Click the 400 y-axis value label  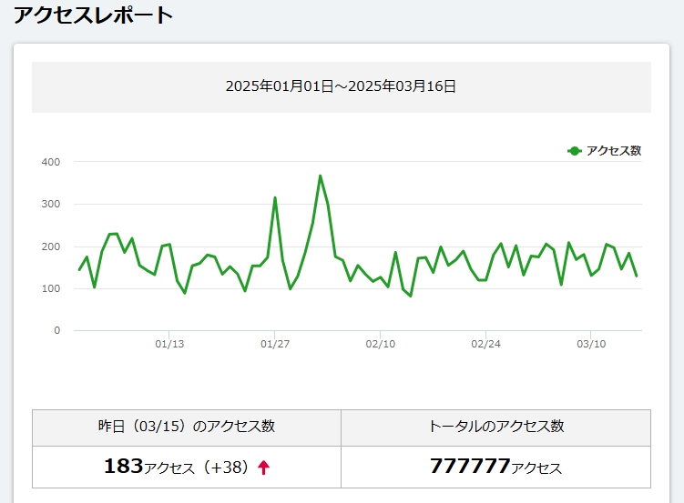click(50, 162)
